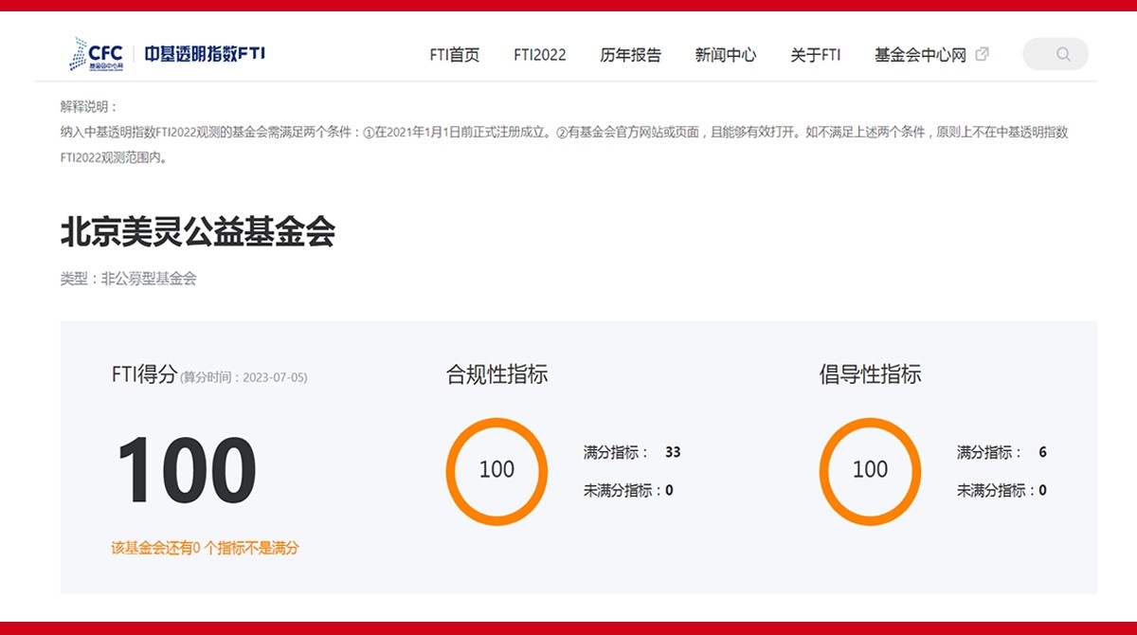Screen dimensions: 1137x635
Task: Click the 中基透明指数FTI site title
Action: (x=205, y=54)
